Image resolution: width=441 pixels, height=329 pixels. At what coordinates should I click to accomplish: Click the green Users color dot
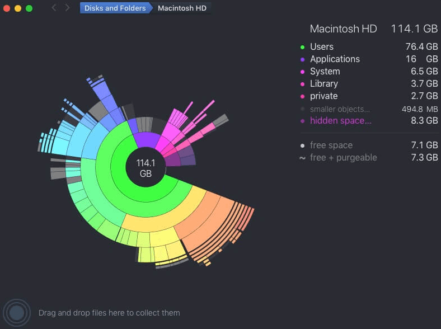(303, 47)
